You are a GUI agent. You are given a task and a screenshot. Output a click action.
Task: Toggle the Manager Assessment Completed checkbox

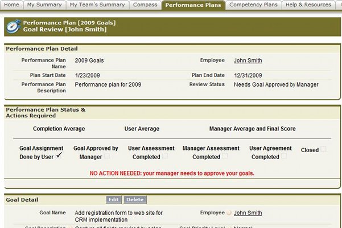(x=225, y=156)
